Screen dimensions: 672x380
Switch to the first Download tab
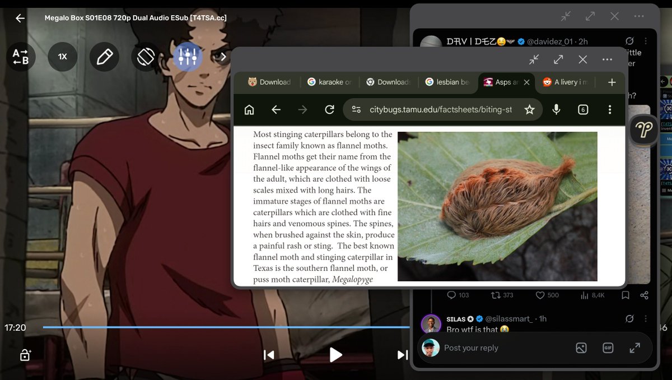pyautogui.click(x=270, y=82)
